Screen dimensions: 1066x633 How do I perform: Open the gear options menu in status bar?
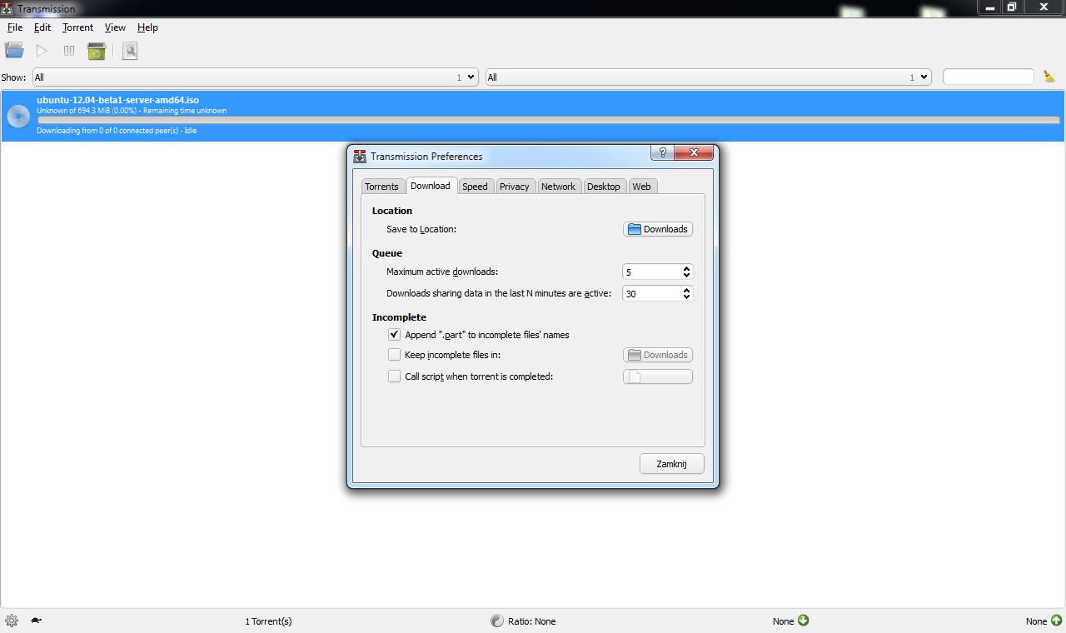tap(12, 621)
